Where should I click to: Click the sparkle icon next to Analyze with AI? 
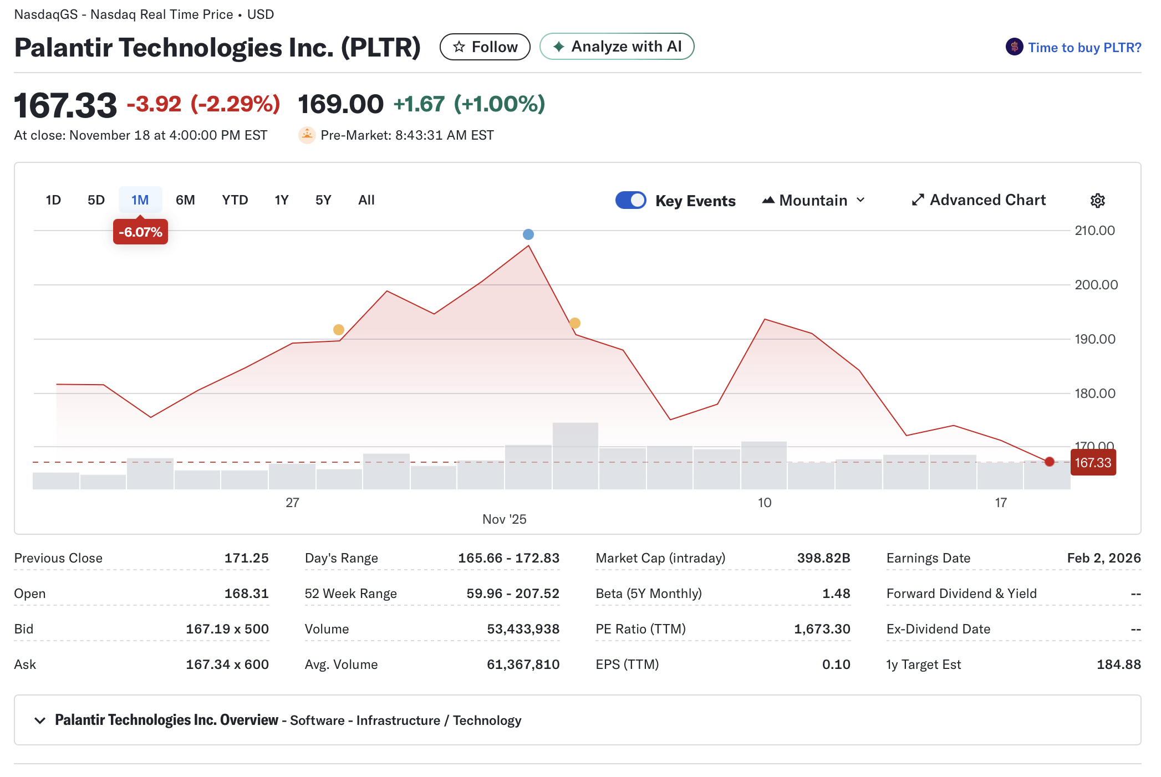[559, 47]
